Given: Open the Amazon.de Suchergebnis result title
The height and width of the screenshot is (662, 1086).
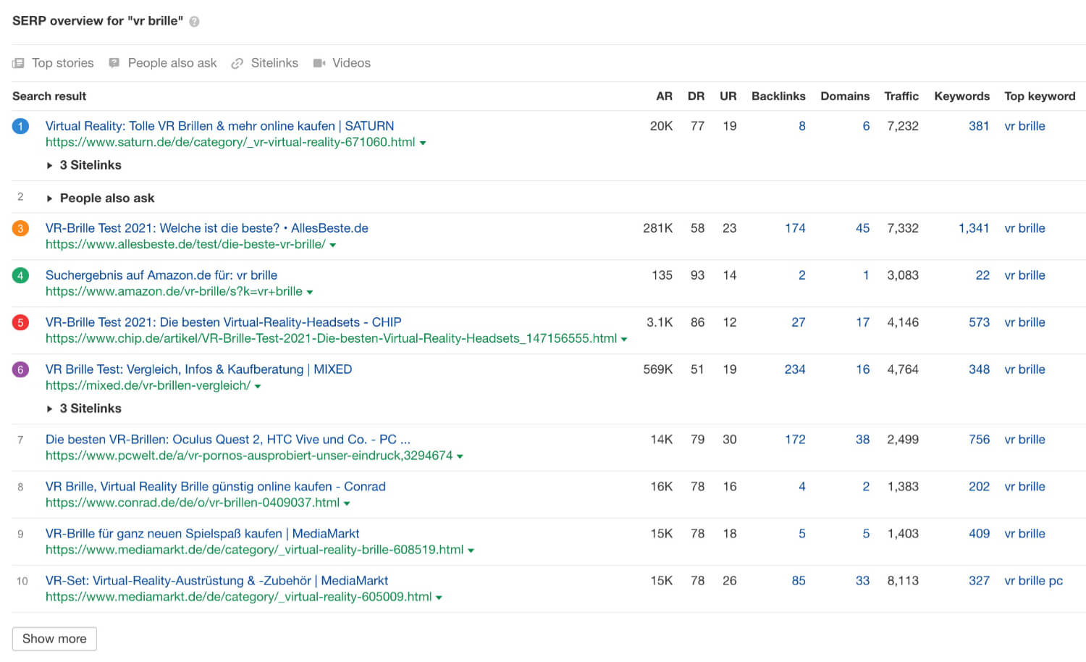Looking at the screenshot, I should click(161, 275).
